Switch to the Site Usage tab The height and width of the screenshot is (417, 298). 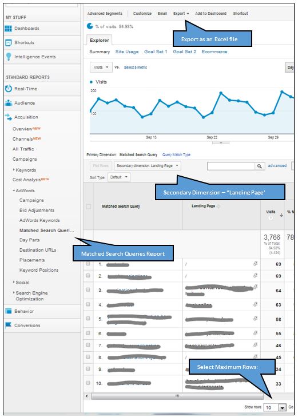pyautogui.click(x=127, y=51)
